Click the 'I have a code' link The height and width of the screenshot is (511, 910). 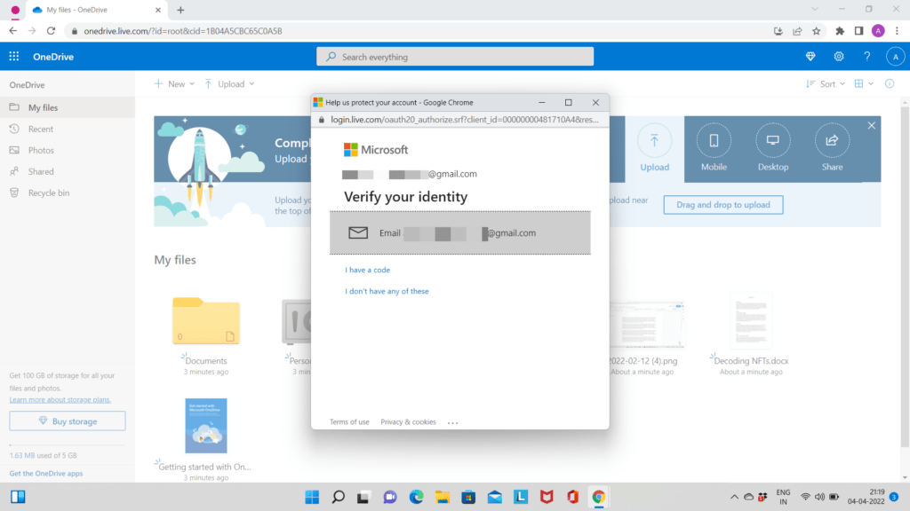point(367,270)
